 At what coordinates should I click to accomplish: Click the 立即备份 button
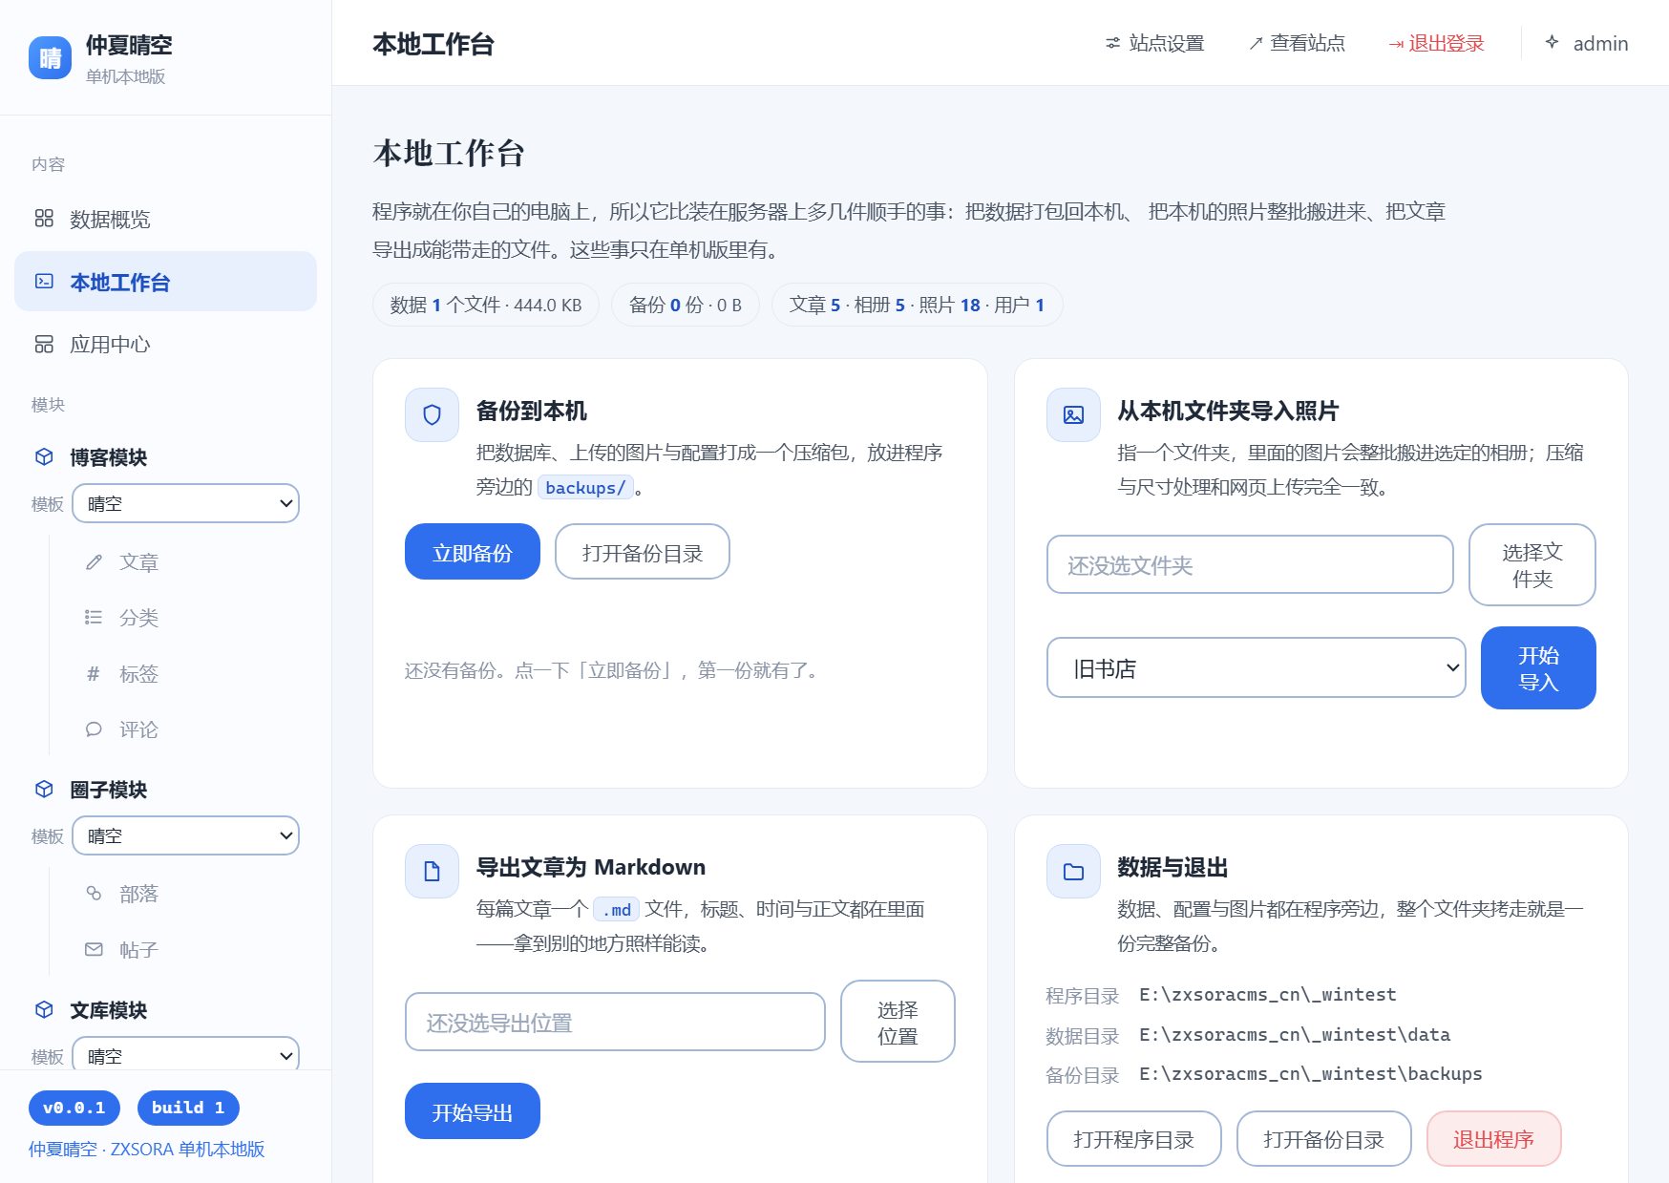point(472,552)
